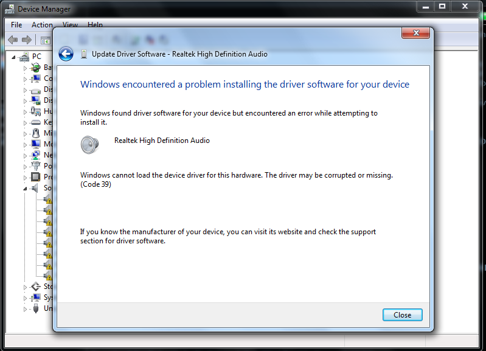Image resolution: width=486 pixels, height=351 pixels.
Task: Select the keyboard category icon
Action: coord(36,122)
